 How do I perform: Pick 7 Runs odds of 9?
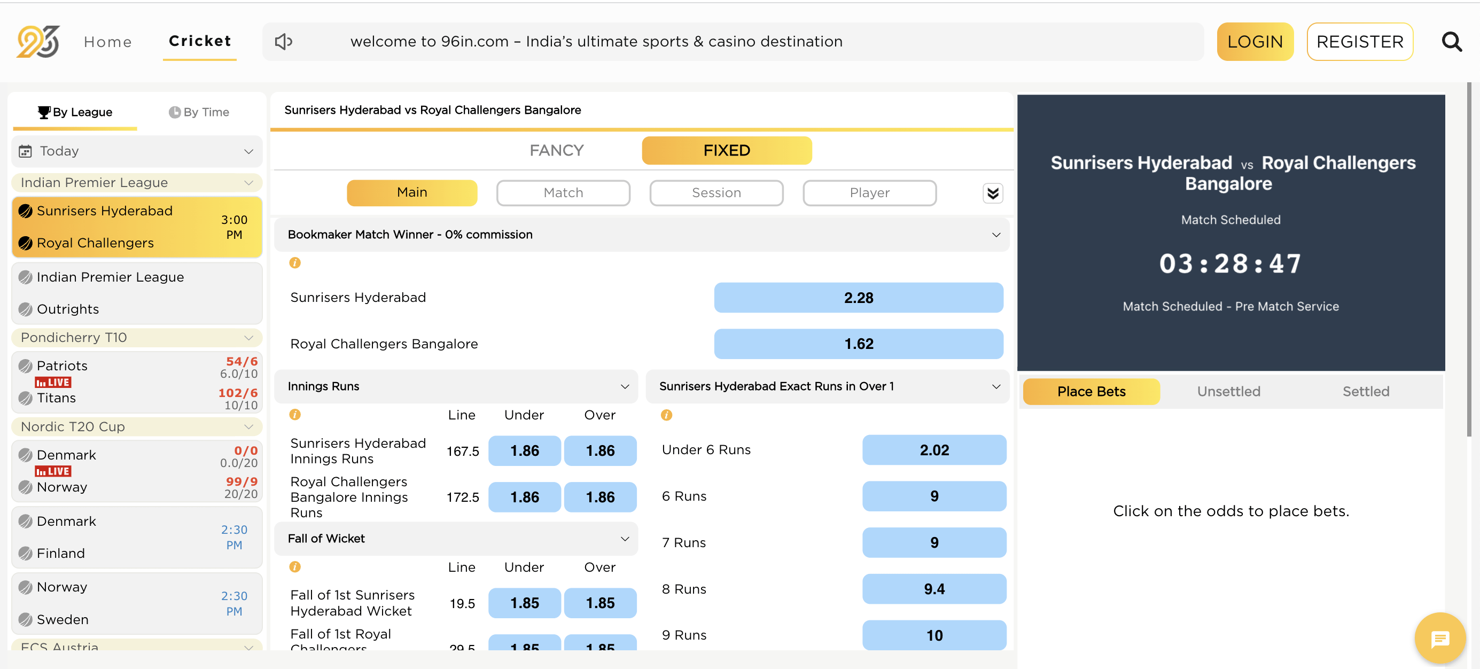pyautogui.click(x=933, y=542)
